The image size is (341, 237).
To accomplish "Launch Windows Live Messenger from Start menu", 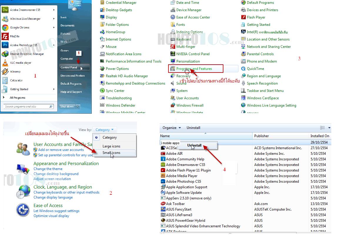I will [25, 19].
